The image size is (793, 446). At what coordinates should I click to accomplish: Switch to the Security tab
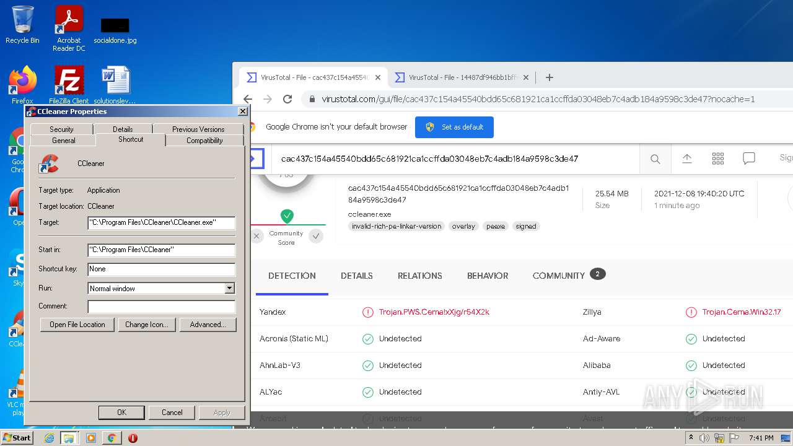tap(61, 129)
